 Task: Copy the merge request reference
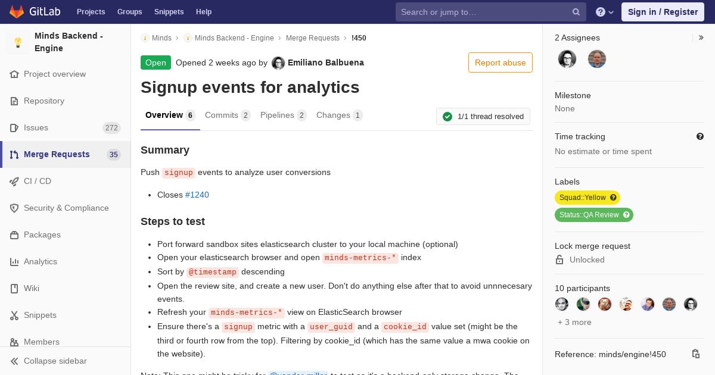tap(696, 354)
